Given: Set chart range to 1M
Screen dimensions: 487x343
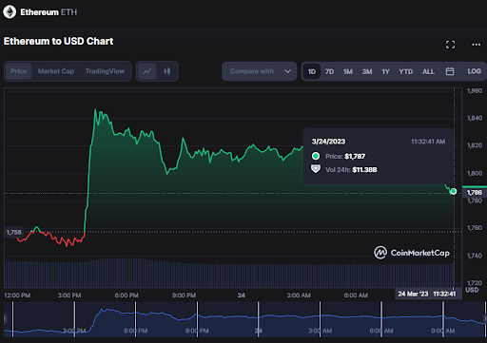Looking at the screenshot, I should (348, 71).
